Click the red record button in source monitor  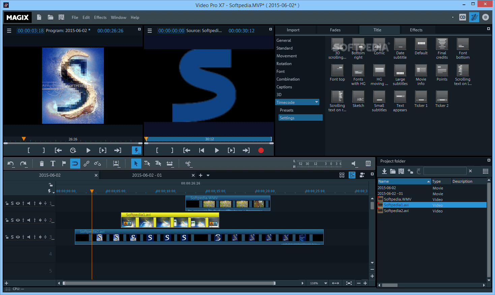(261, 150)
